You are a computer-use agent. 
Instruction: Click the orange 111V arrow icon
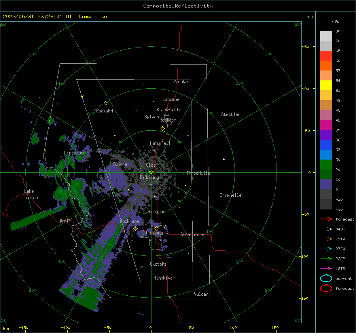[326, 239]
